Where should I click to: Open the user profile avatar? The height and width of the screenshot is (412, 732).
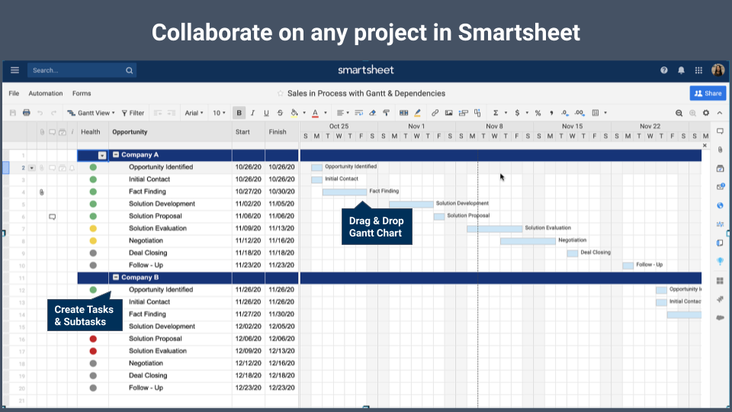718,70
